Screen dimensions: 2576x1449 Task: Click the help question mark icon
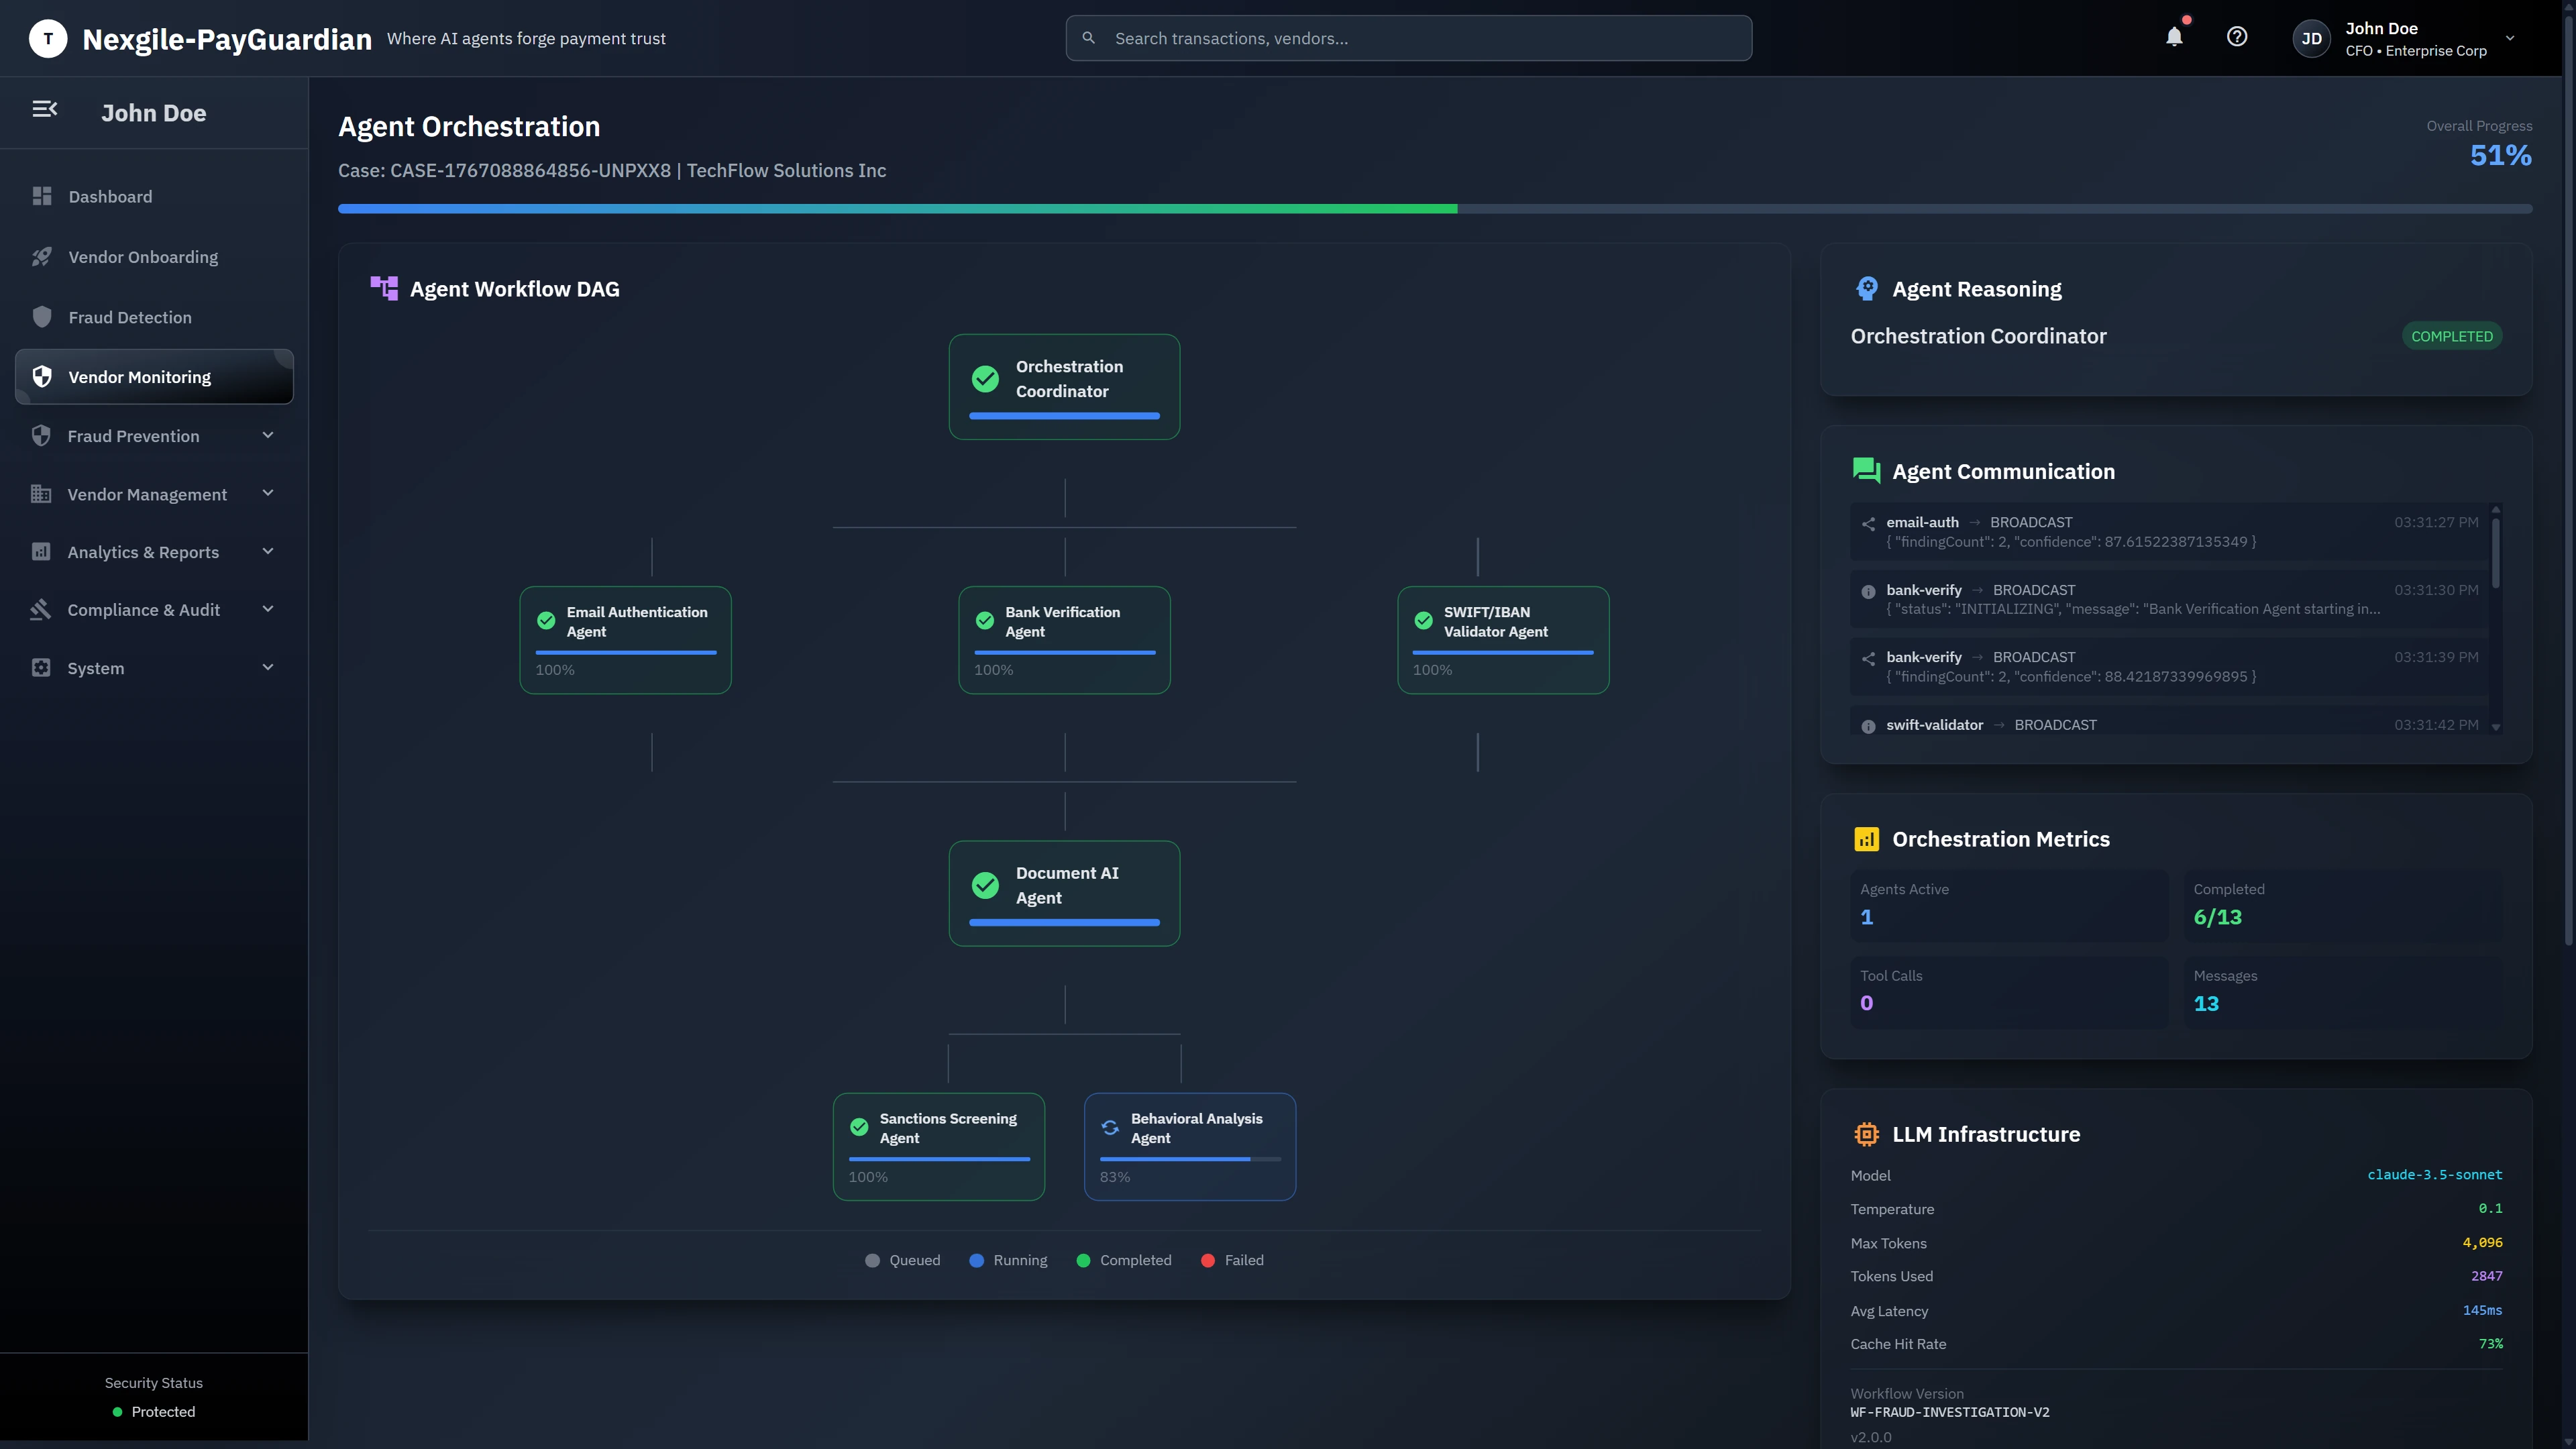click(2238, 37)
